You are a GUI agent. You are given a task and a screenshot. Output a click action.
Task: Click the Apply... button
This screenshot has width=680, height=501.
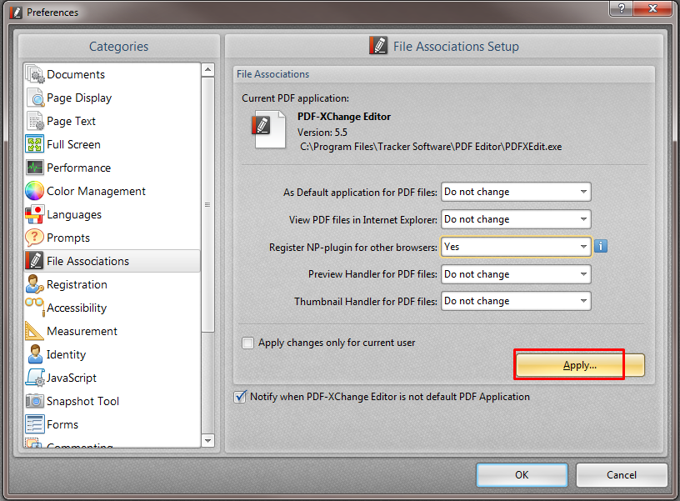pos(580,365)
